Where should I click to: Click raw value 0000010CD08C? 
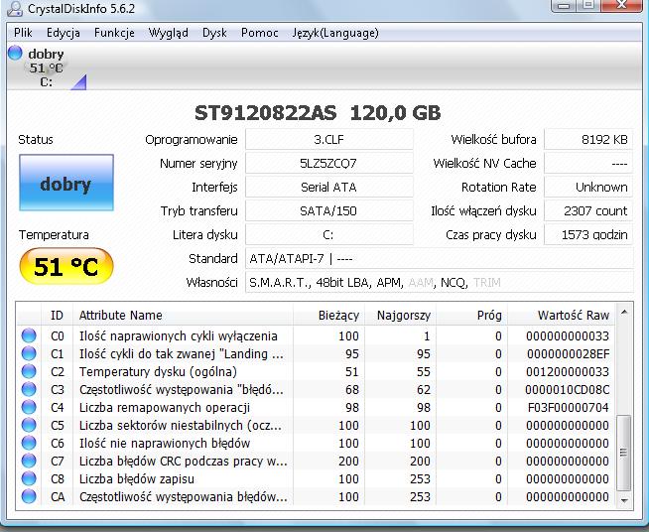568,390
